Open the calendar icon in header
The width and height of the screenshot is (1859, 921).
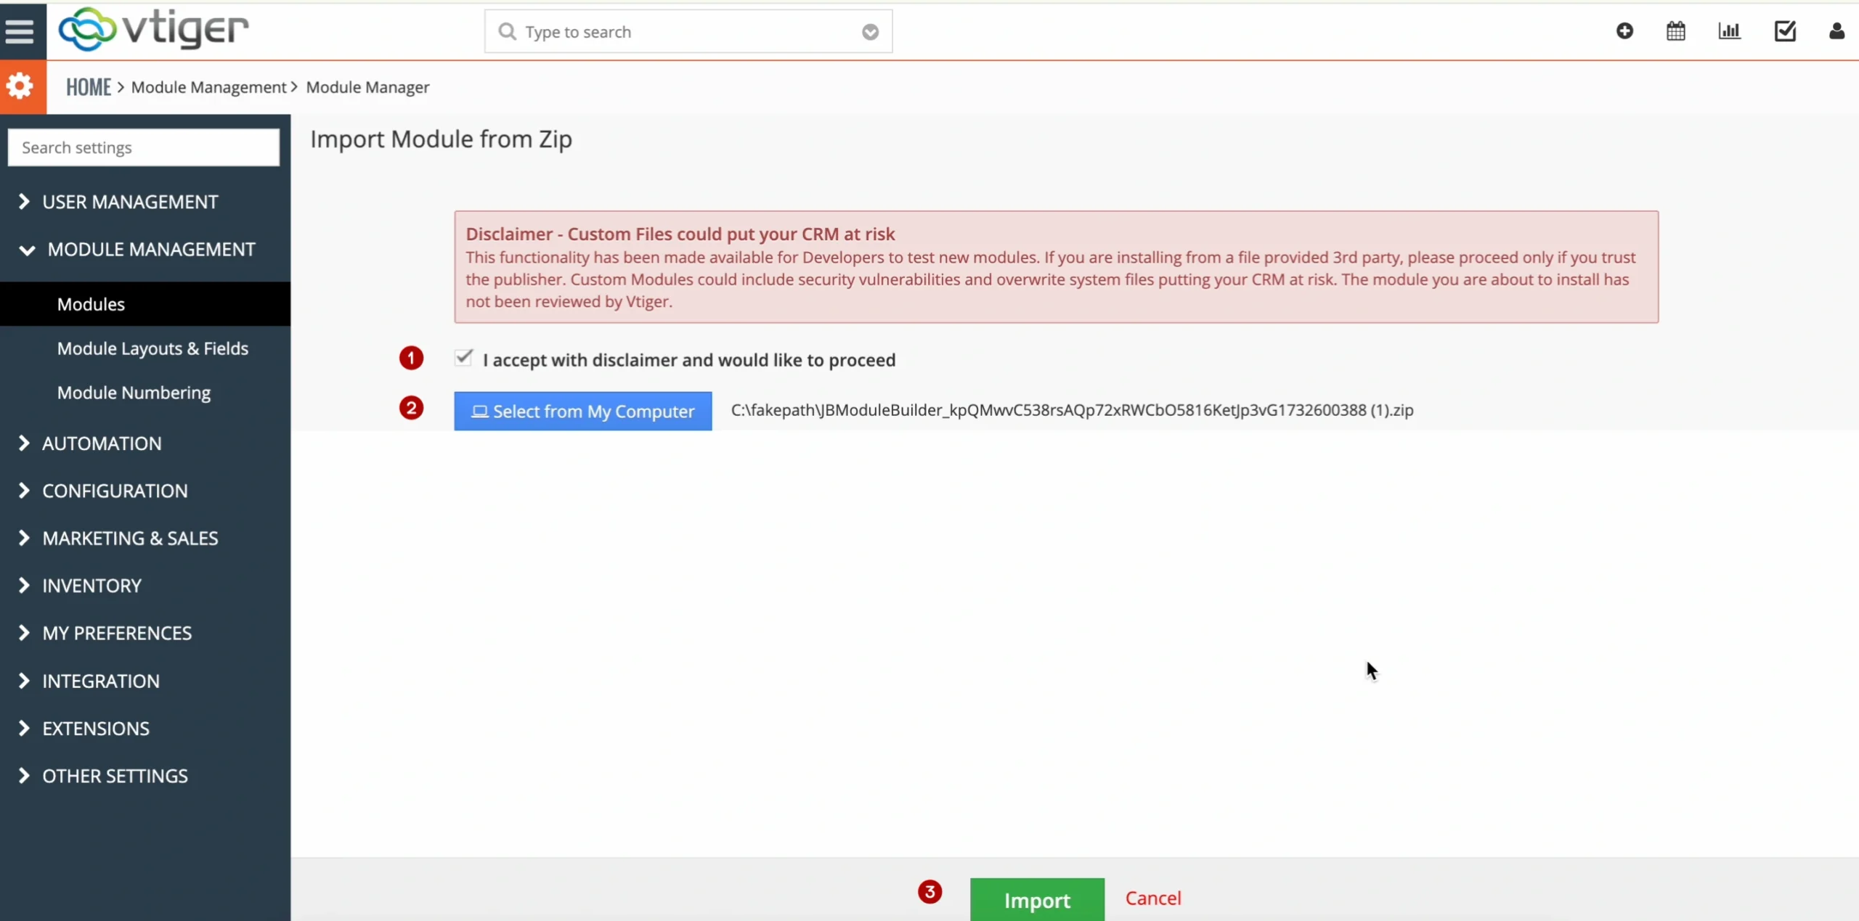click(x=1675, y=31)
